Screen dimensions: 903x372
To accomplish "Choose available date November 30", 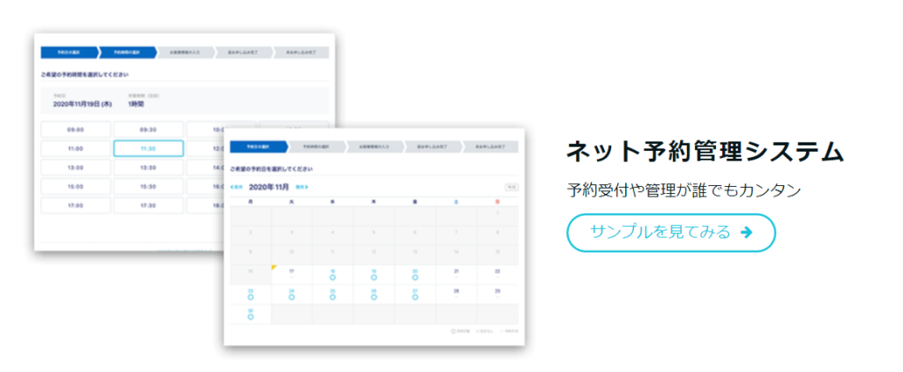I will pyautogui.click(x=251, y=315).
